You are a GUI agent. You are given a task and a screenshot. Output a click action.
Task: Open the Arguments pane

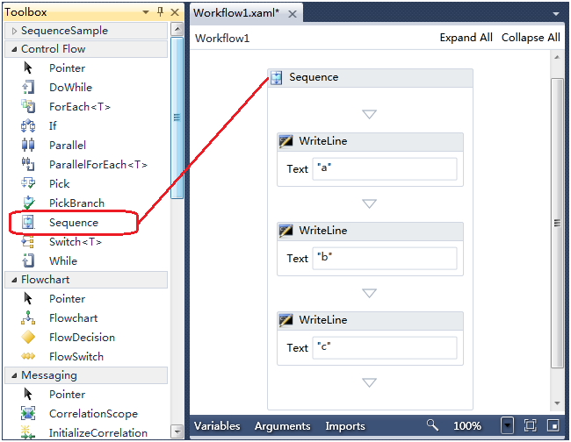click(282, 425)
